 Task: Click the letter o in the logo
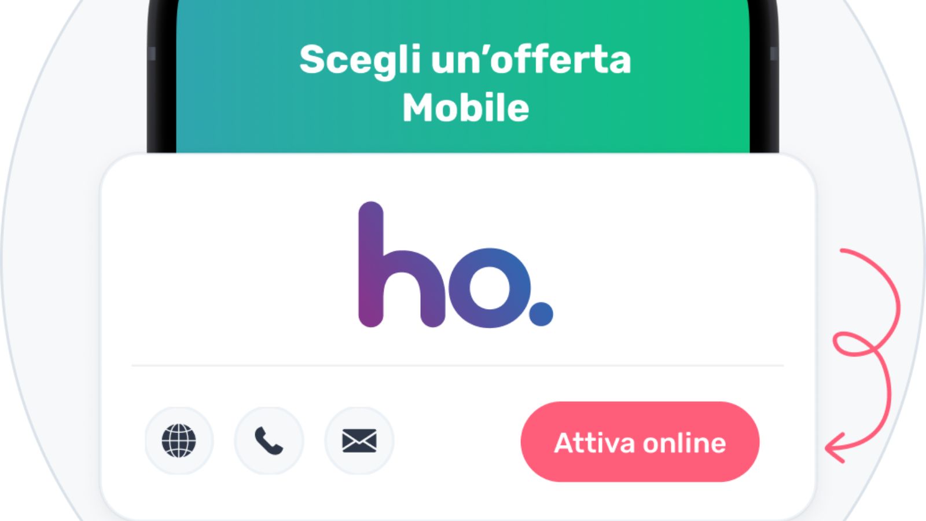point(490,288)
